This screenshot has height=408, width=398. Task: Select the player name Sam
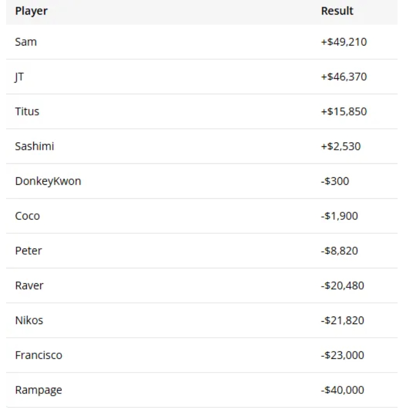point(26,42)
